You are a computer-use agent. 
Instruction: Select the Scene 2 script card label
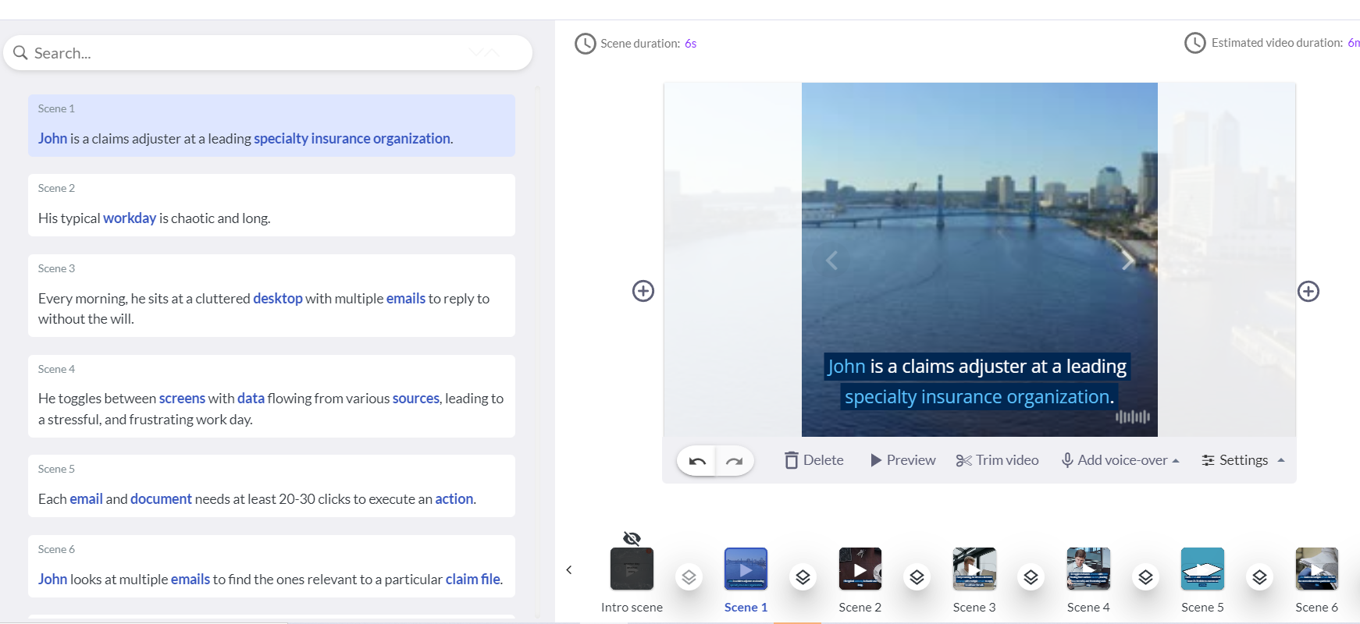coord(56,188)
